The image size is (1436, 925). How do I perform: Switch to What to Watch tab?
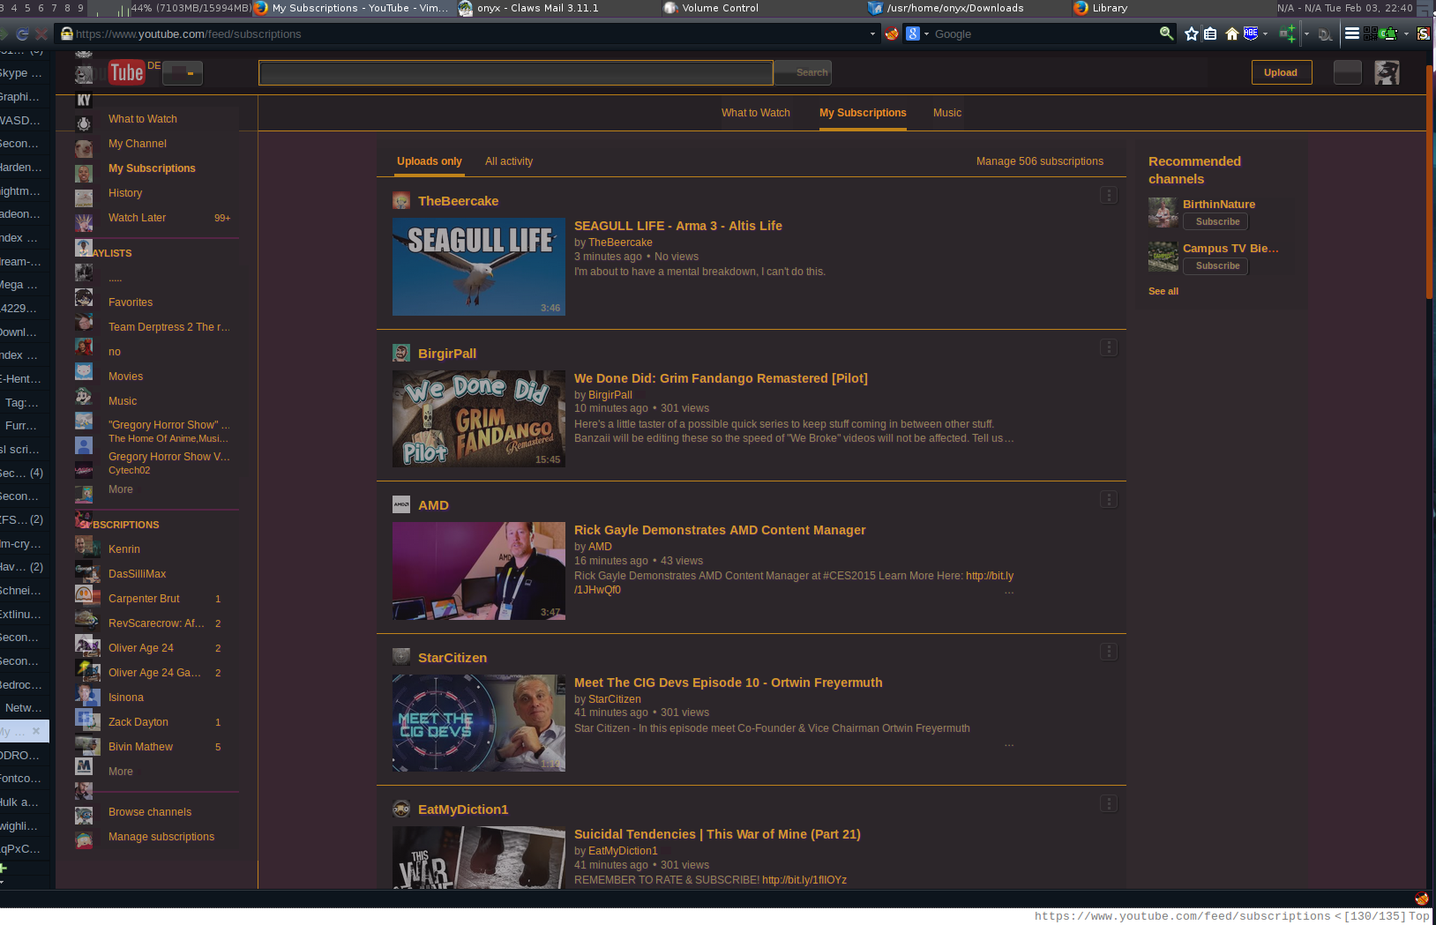click(x=756, y=113)
